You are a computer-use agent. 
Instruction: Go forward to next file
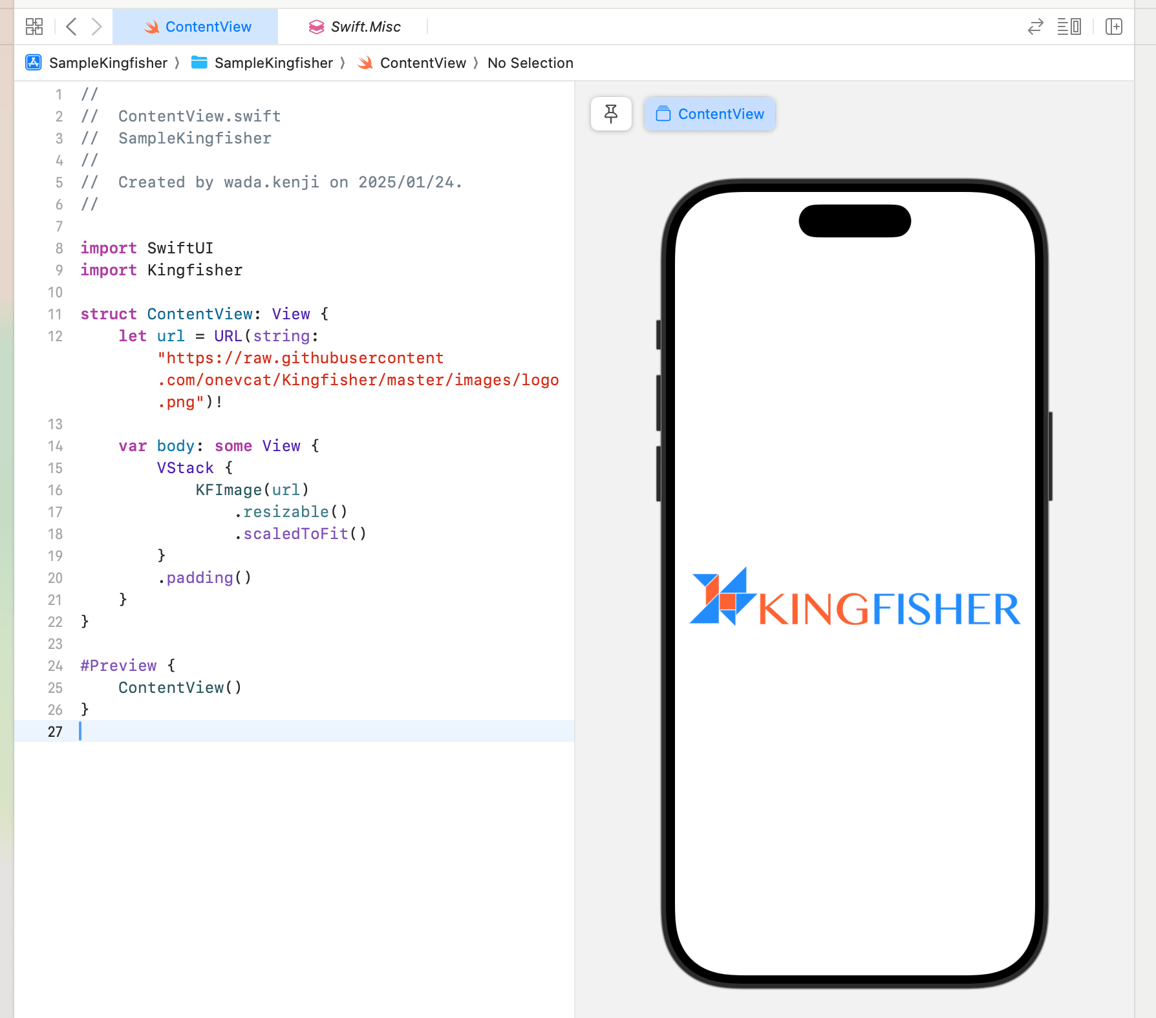click(96, 27)
